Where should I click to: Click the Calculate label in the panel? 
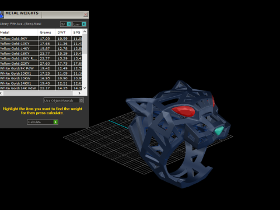pos(34,122)
